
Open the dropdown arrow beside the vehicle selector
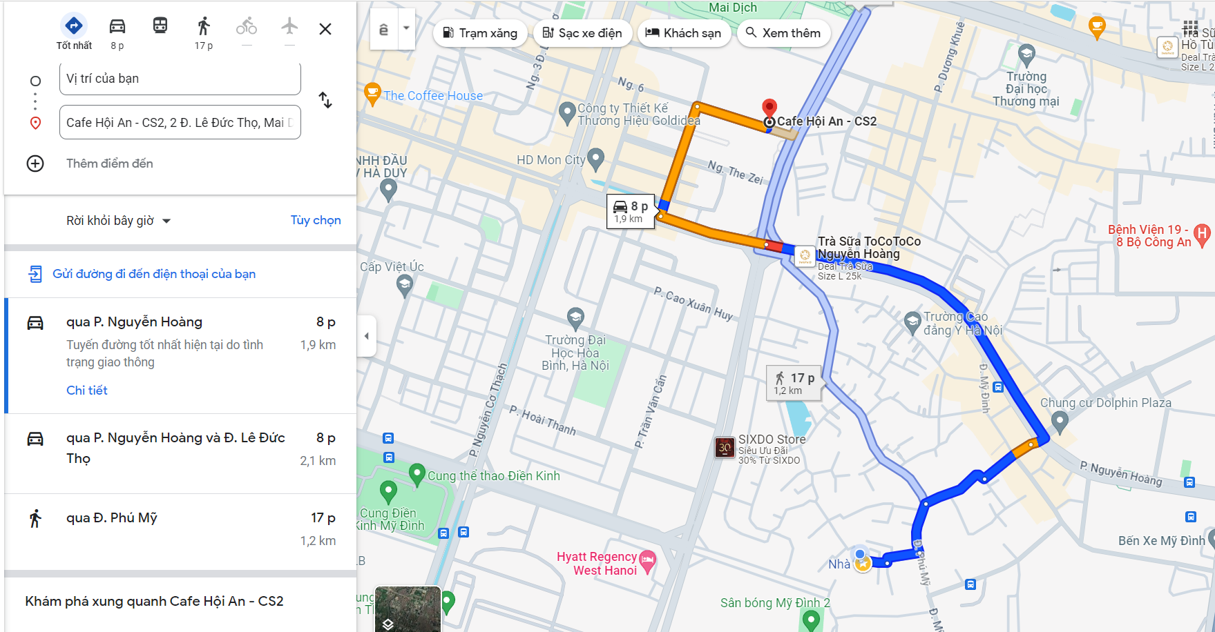coord(405,30)
